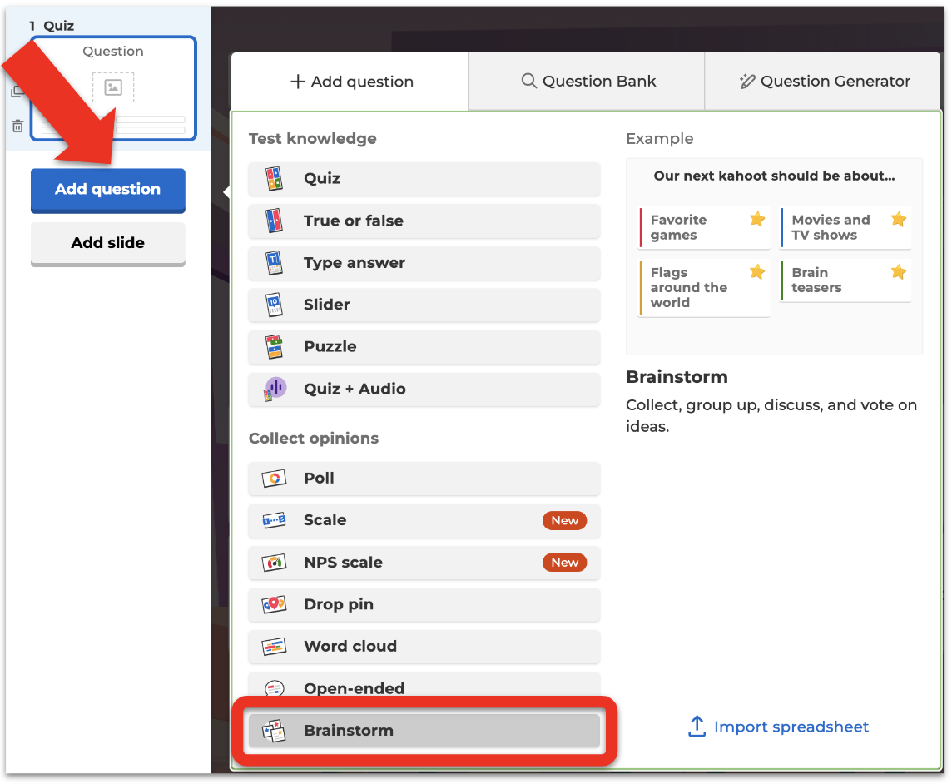Screen dimensions: 952x784
Task: Select the NPS scale option
Action: tap(424, 563)
